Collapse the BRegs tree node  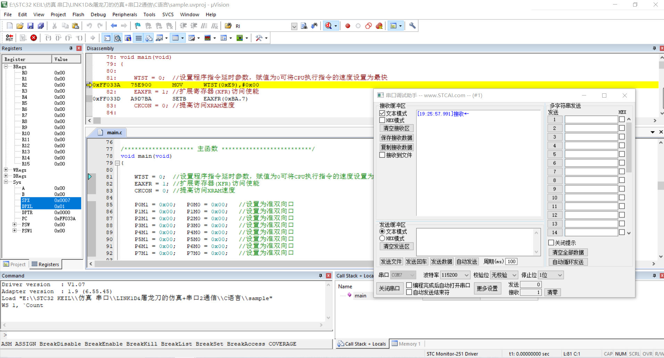[x=6, y=66]
